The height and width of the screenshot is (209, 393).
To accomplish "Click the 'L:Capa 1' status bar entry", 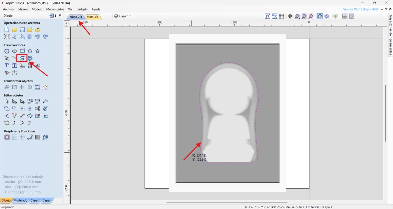I will pos(326,207).
